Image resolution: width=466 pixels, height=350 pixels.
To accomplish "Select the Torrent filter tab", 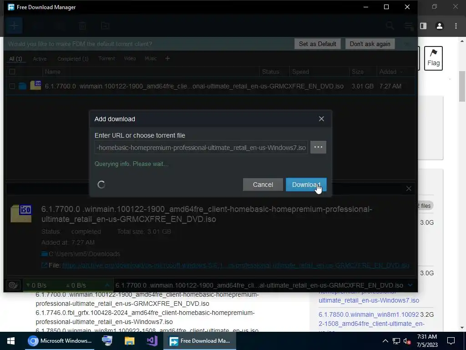I will pyautogui.click(x=106, y=58).
